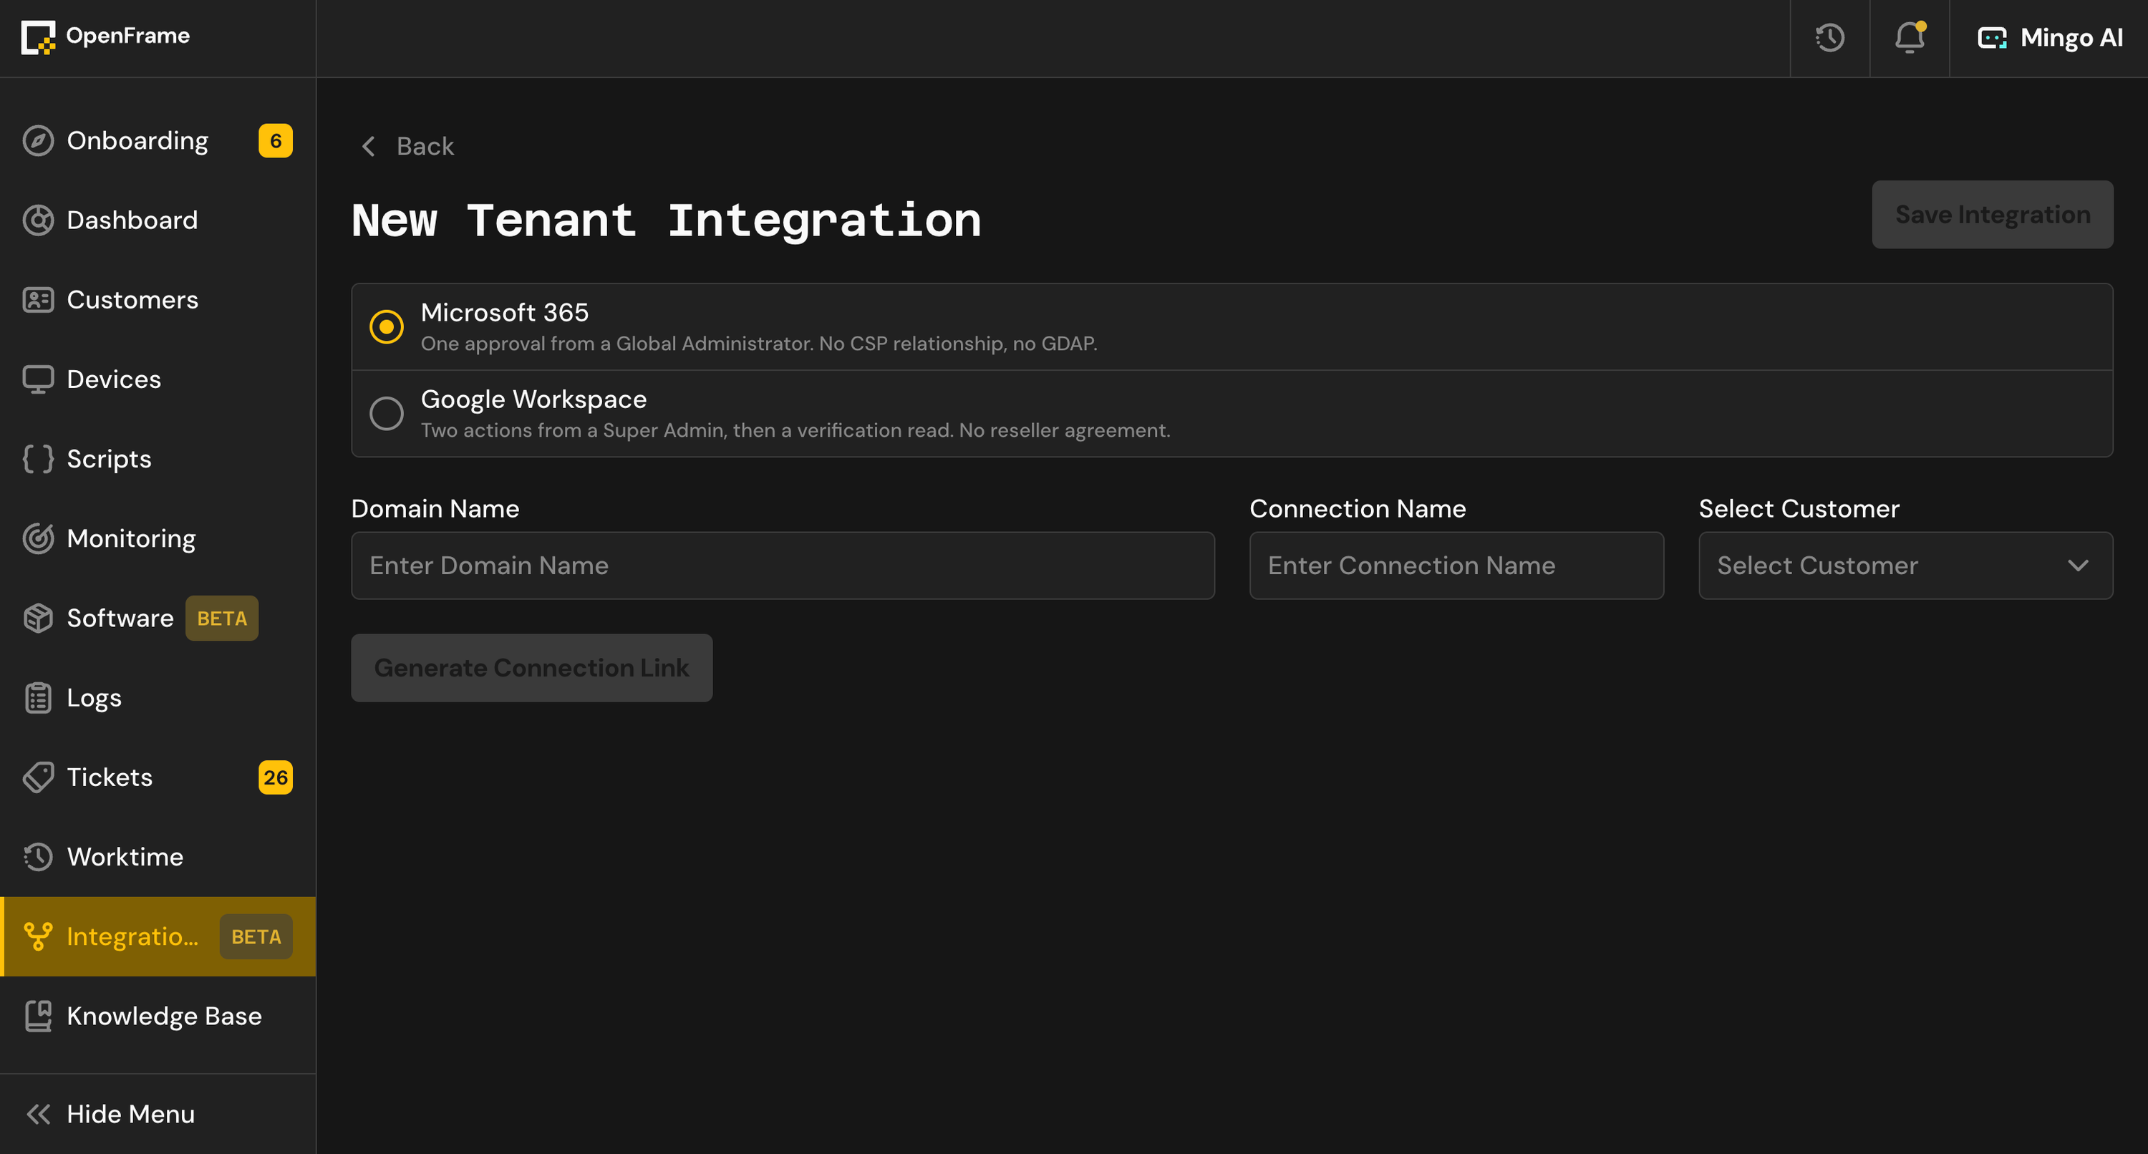Image resolution: width=2148 pixels, height=1154 pixels.
Task: Click the Scripts curly braces icon
Action: [39, 459]
